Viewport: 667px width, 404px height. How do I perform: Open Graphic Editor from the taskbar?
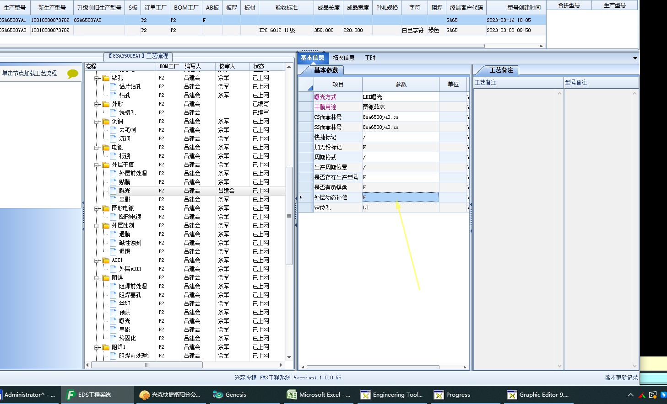tap(538, 395)
